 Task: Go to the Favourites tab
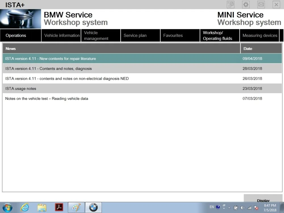coord(180,35)
